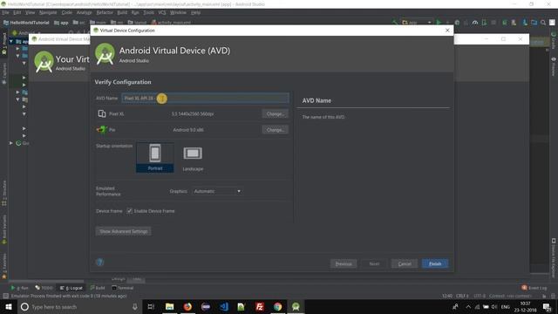Click the help question mark icon in dialog
The height and width of the screenshot is (314, 558).
100,263
